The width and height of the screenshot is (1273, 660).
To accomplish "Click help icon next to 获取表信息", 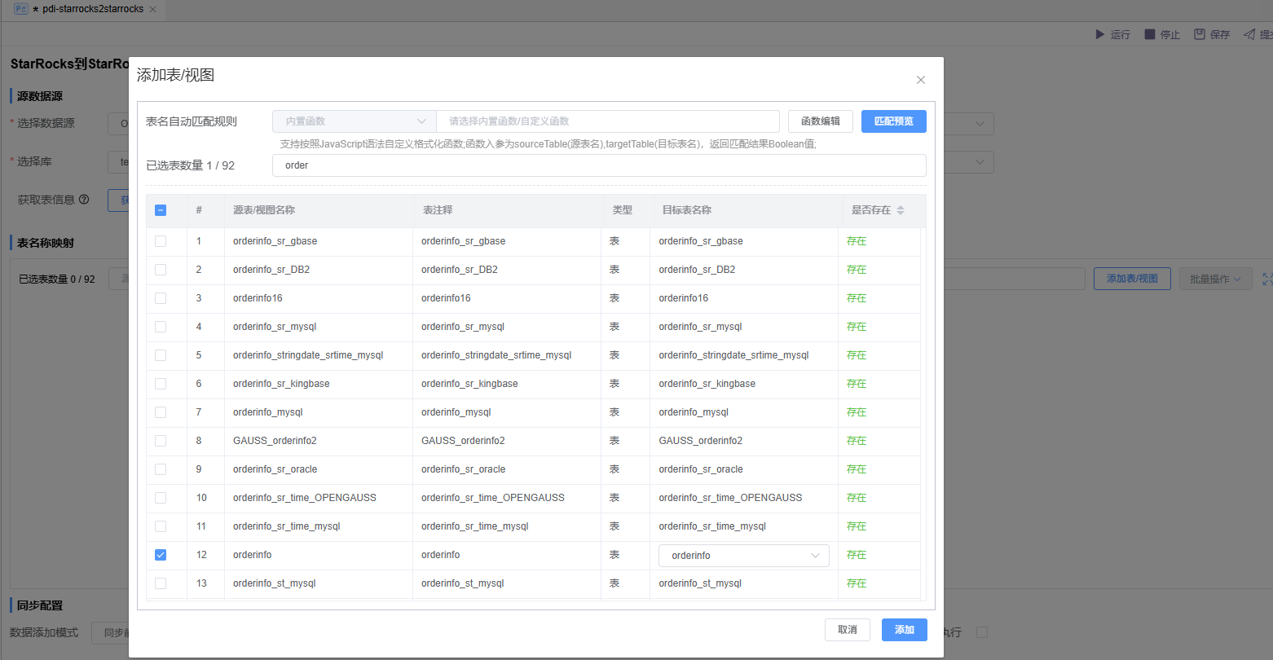I will pos(84,200).
